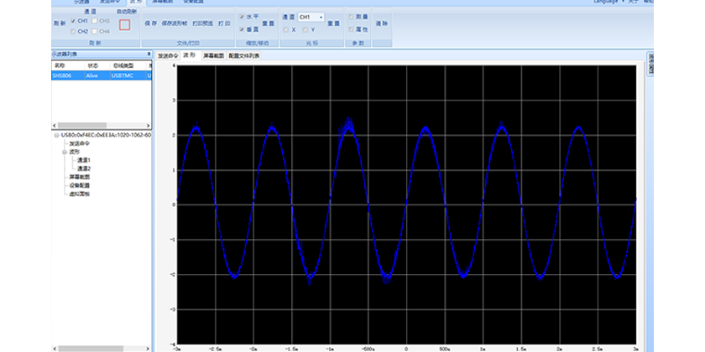Click the 刷新 refresh button

(x=58, y=23)
